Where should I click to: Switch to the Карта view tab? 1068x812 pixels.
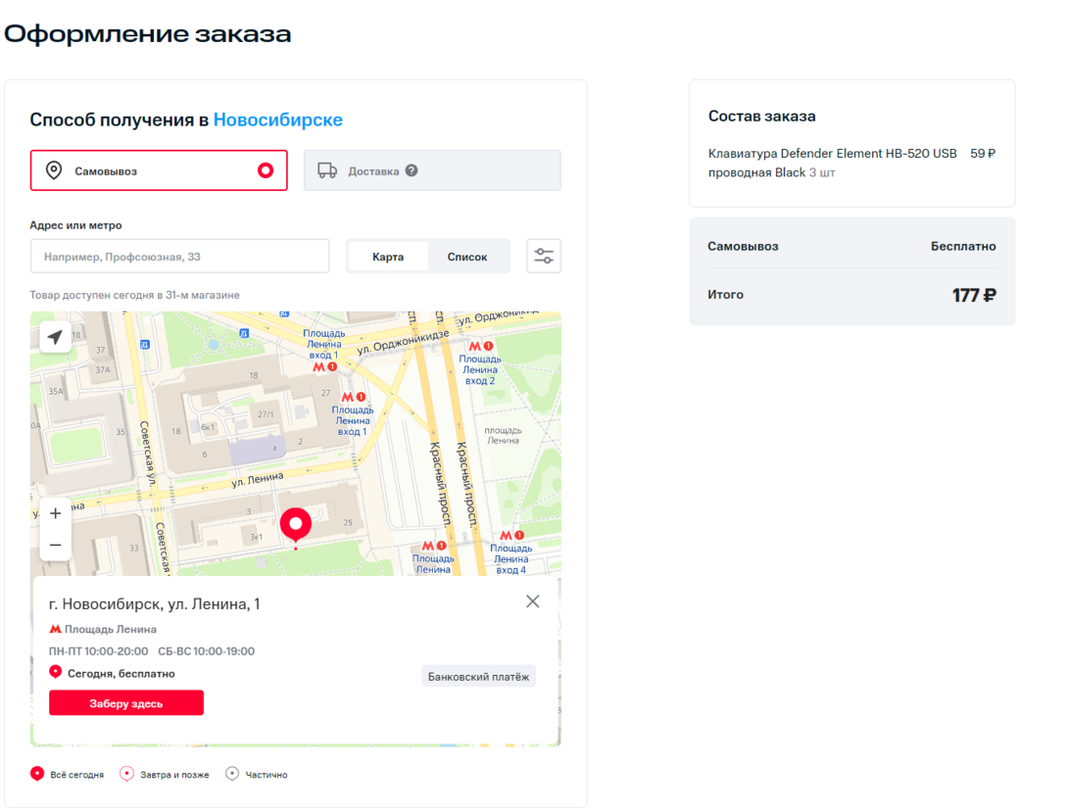click(388, 257)
